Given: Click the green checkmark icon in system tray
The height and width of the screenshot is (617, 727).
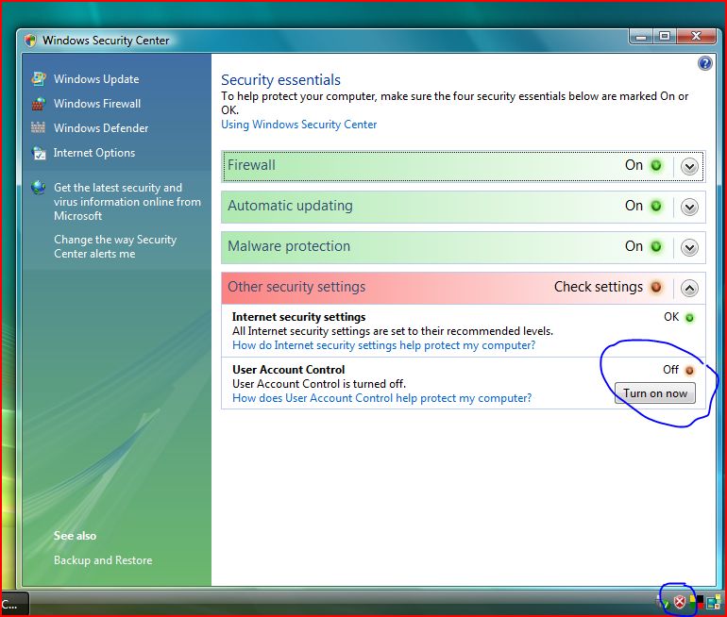Looking at the screenshot, I should (x=665, y=603).
